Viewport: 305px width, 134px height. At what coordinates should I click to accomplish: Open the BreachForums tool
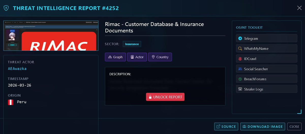coord(266,79)
